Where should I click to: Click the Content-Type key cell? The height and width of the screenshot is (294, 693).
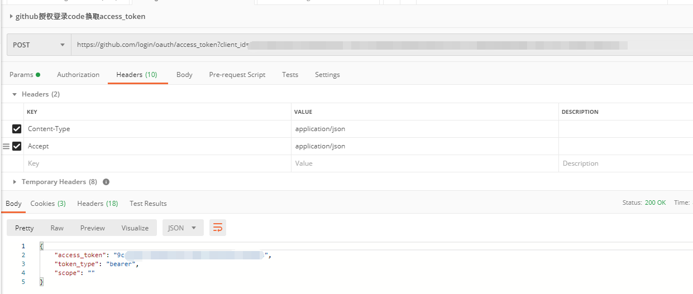158,129
